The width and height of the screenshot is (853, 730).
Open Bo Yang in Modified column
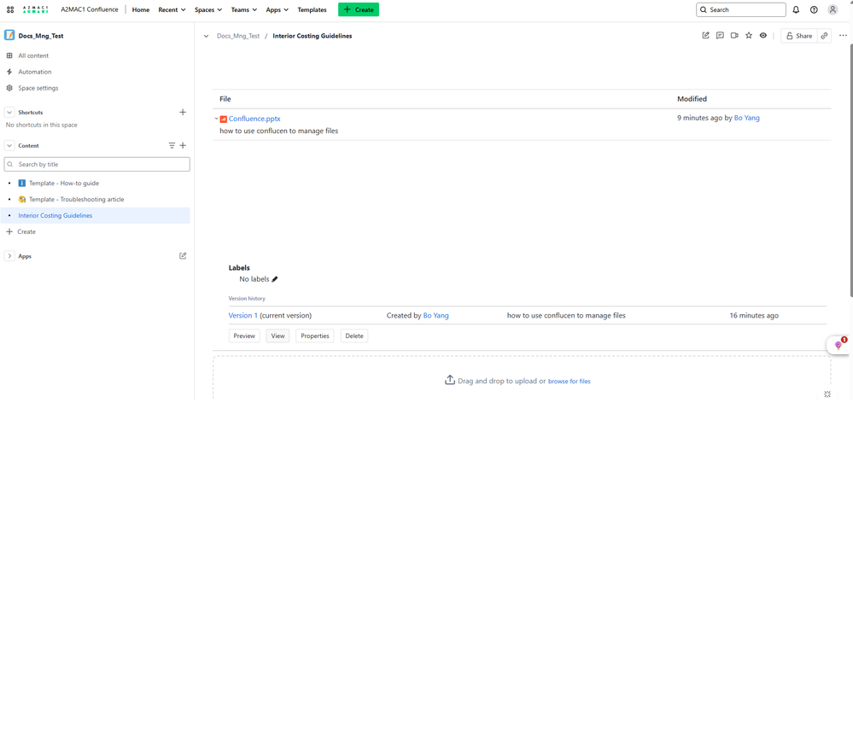(746, 118)
